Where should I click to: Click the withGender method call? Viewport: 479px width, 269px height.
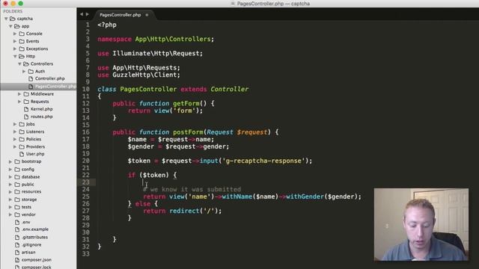[305, 197]
